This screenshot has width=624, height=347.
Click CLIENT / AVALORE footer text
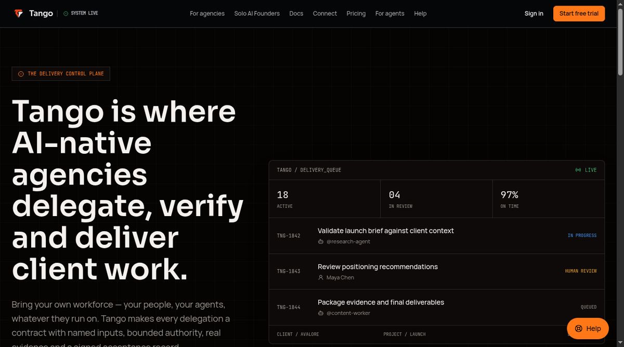click(x=298, y=334)
